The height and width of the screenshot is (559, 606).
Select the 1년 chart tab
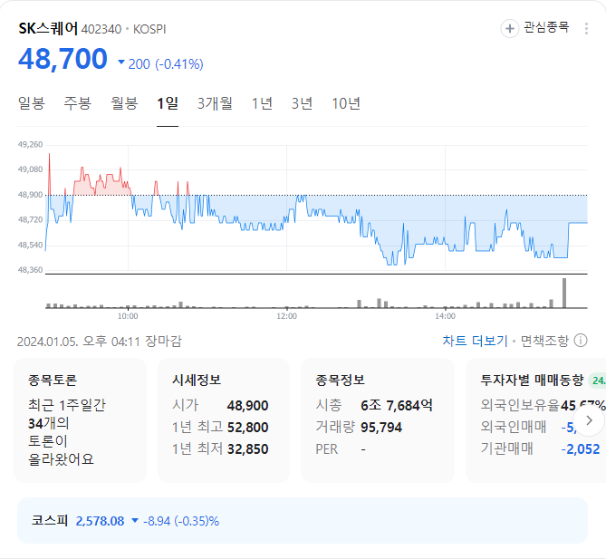(262, 103)
